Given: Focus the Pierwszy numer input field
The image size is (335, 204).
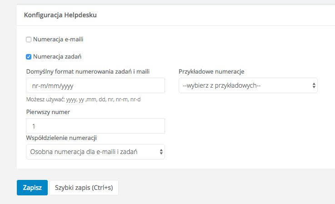Looking at the screenshot, I should pyautogui.click(x=95, y=126).
